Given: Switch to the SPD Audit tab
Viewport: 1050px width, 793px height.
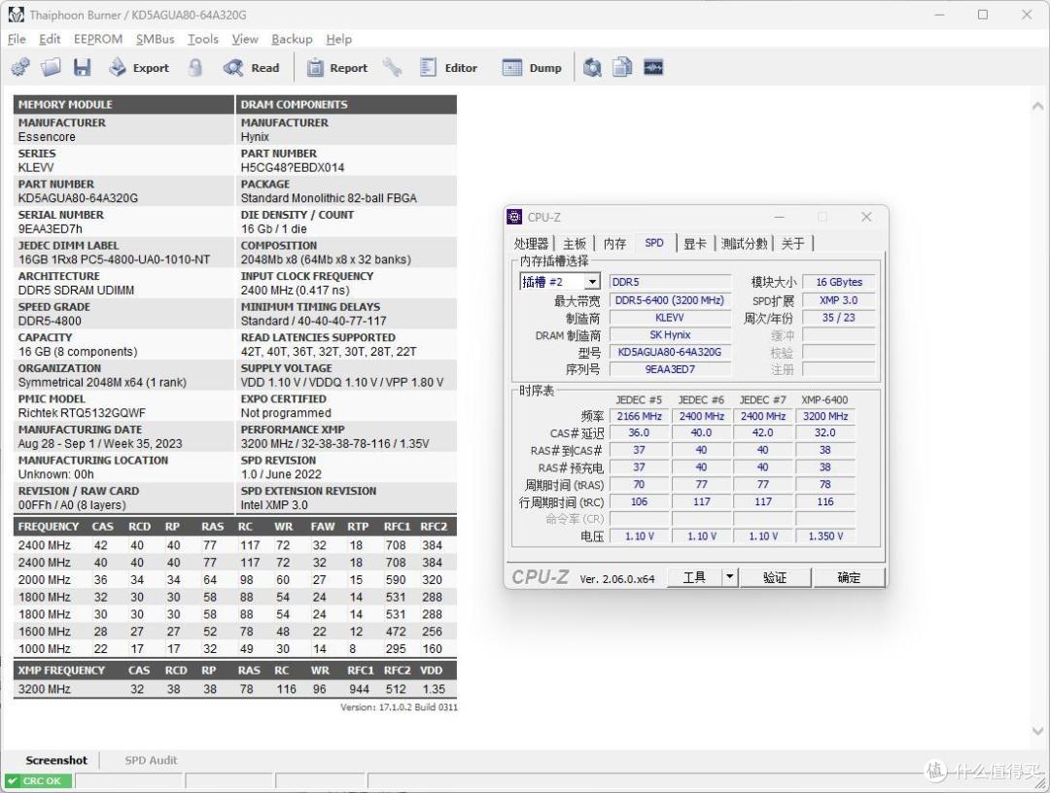Looking at the screenshot, I should [151, 760].
